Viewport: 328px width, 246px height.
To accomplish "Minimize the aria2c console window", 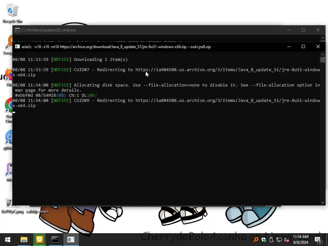I will (x=289, y=46).
